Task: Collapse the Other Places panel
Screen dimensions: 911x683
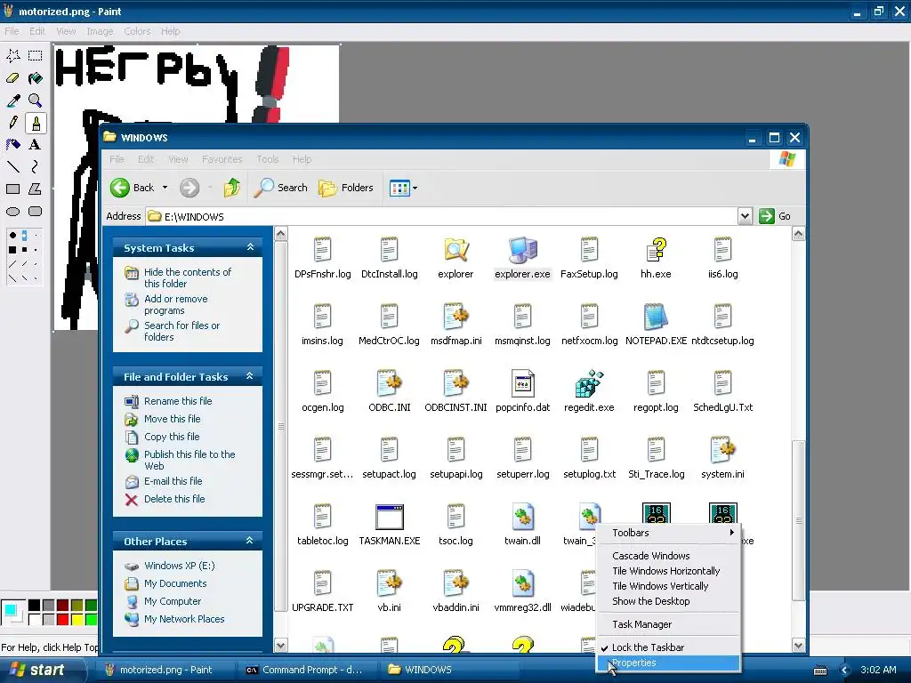Action: pos(250,541)
